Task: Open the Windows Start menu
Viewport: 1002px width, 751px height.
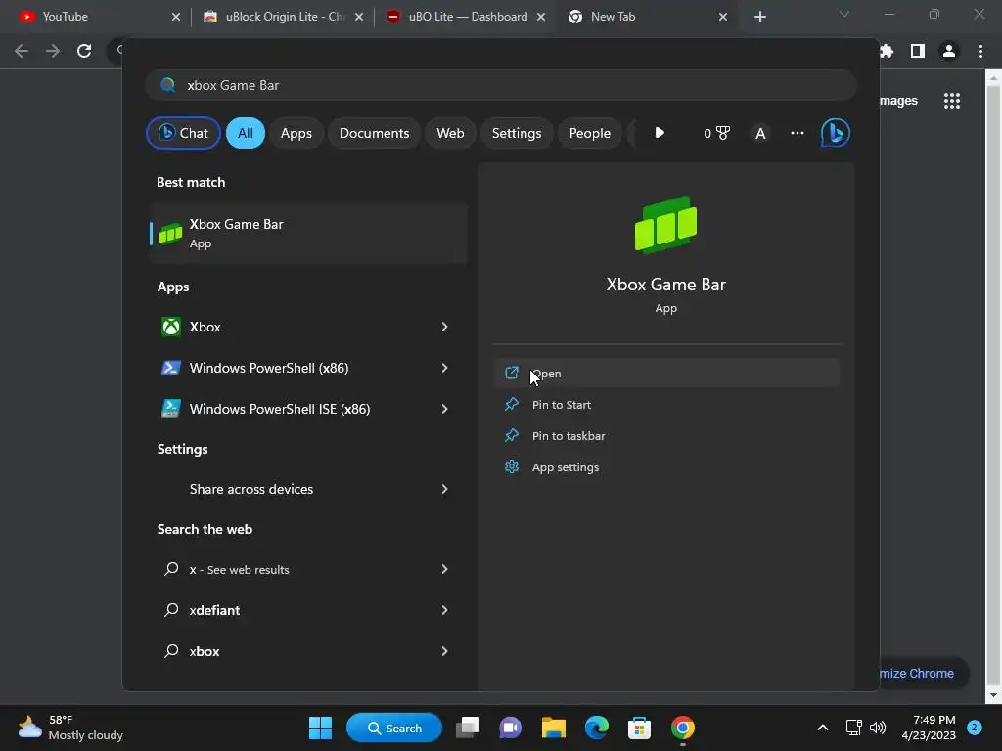Action: point(320,728)
